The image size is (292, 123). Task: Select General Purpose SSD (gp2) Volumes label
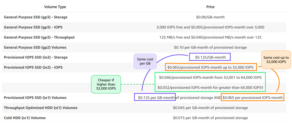[x=35, y=47]
